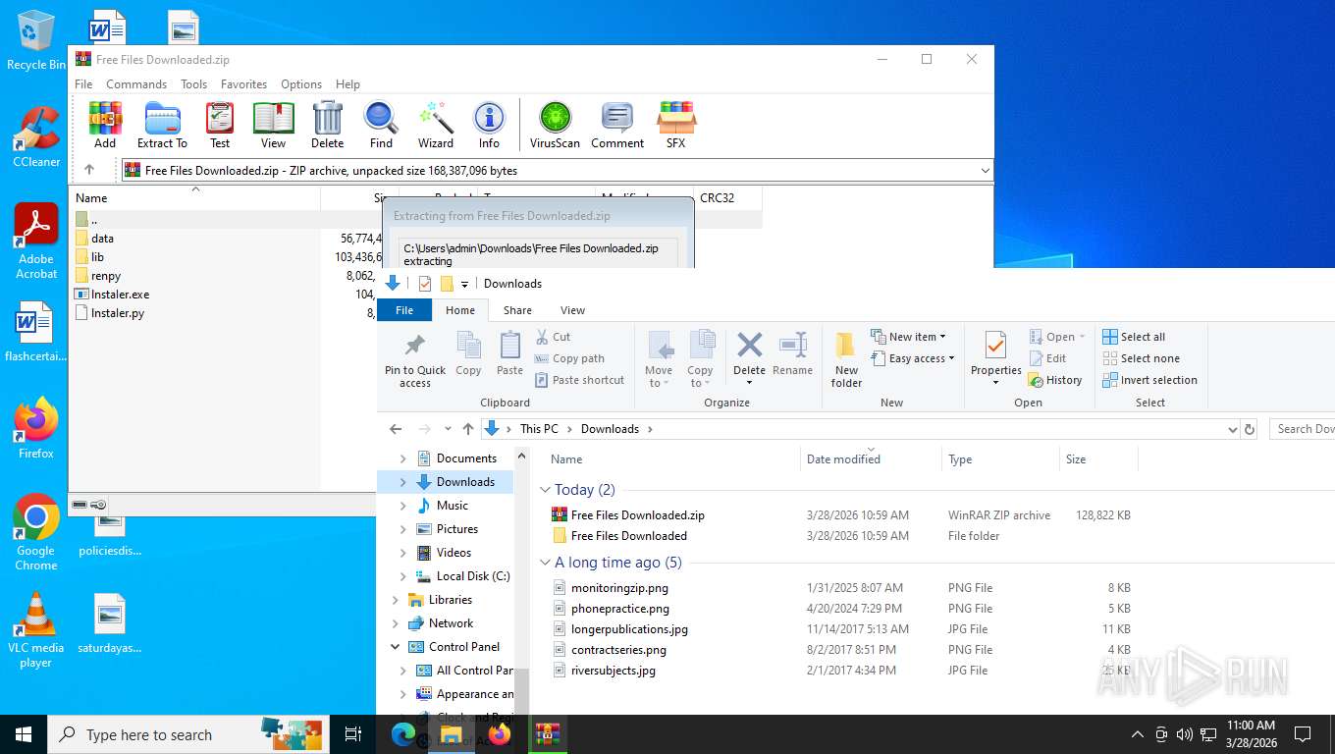Open the Windows Start menu
Viewport: 1335px width, 754px height.
click(24, 734)
